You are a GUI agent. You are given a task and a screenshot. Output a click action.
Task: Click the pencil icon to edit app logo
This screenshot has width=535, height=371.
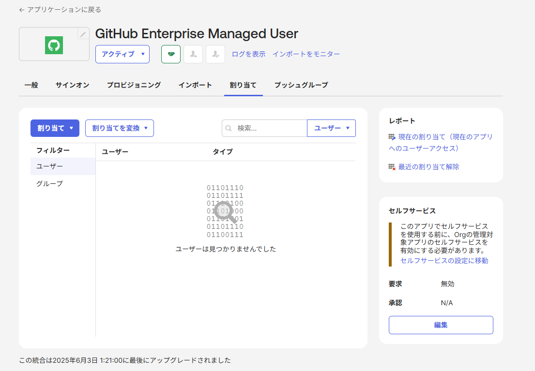coord(83,34)
